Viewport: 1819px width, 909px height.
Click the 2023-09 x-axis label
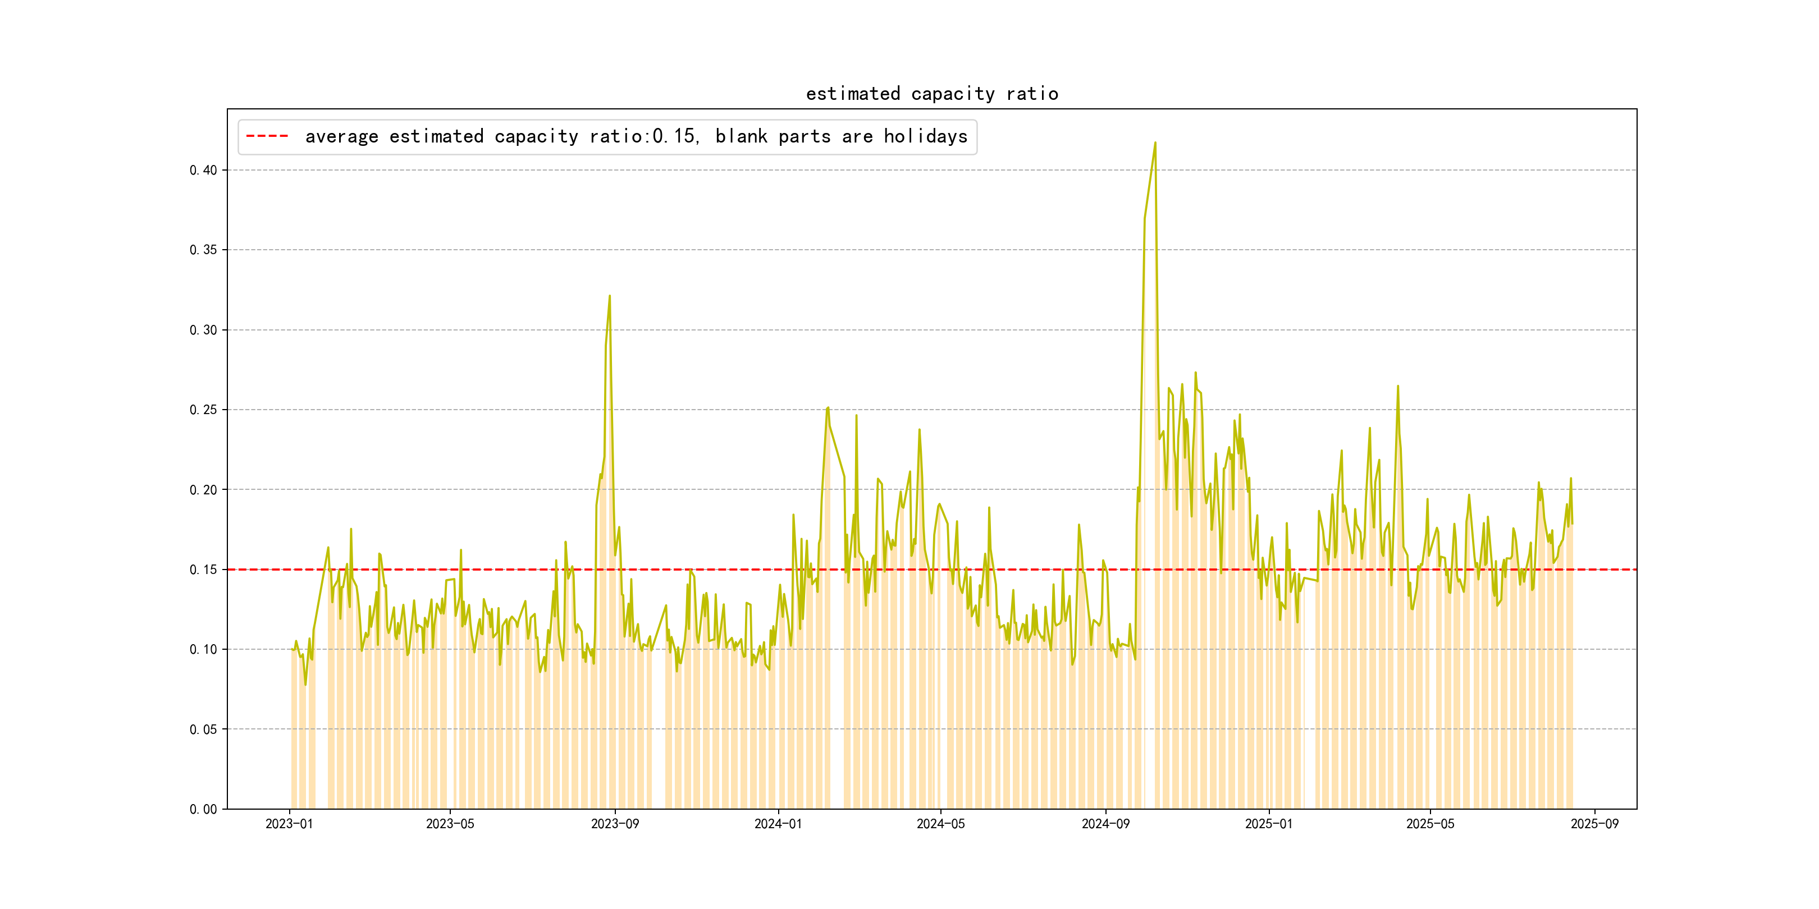(614, 824)
